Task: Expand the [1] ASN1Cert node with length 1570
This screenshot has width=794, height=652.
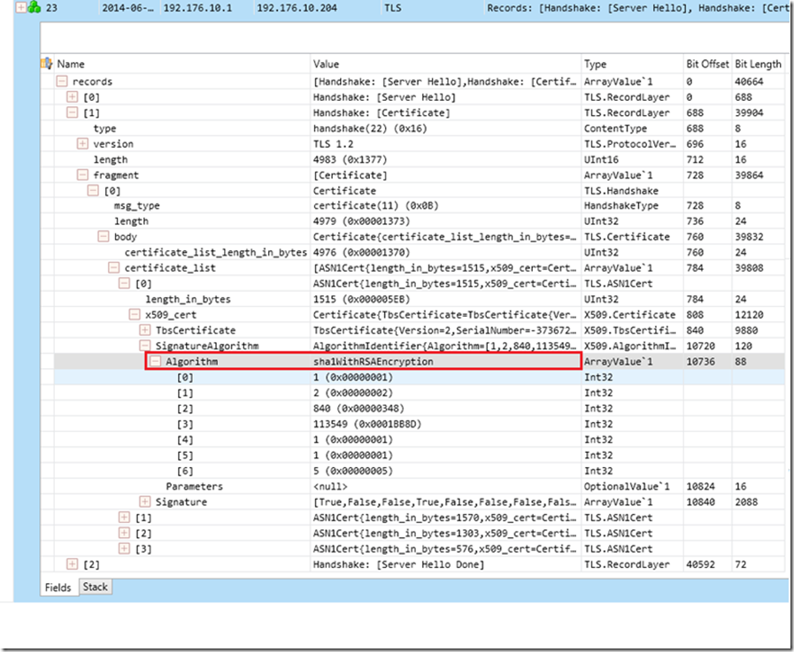Action: (x=124, y=518)
